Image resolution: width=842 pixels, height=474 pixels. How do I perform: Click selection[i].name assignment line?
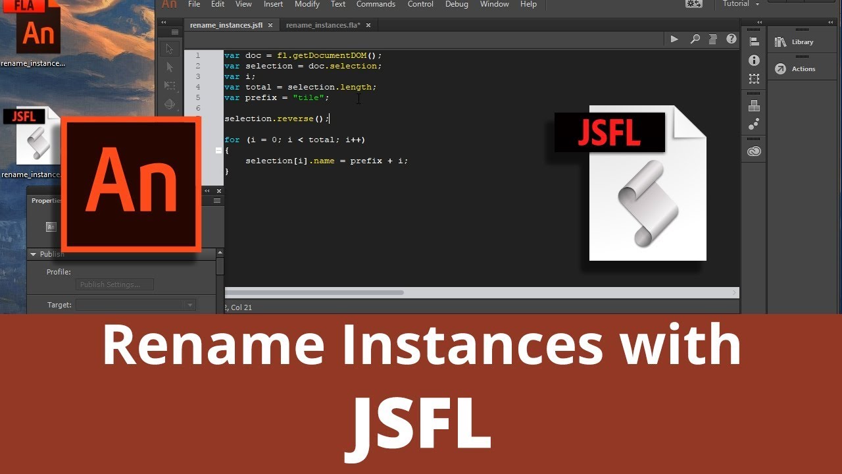(326, 161)
